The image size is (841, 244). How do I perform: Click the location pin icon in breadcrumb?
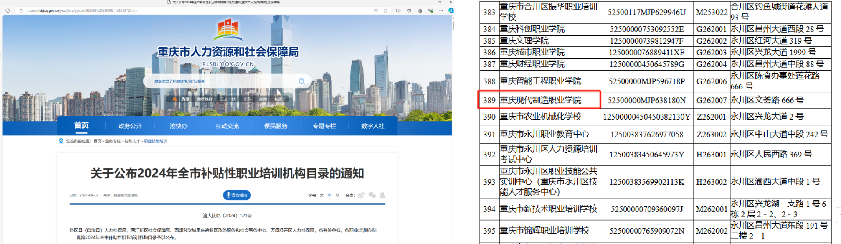[x=61, y=141]
